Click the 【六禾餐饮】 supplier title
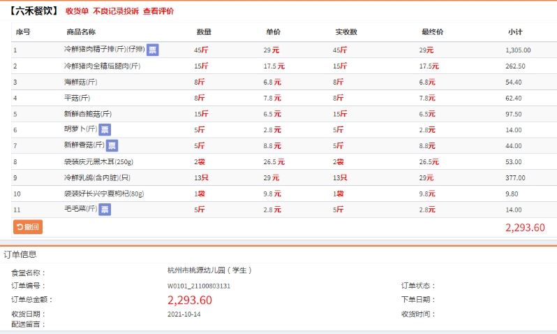The image size is (557, 334). pos(34,11)
